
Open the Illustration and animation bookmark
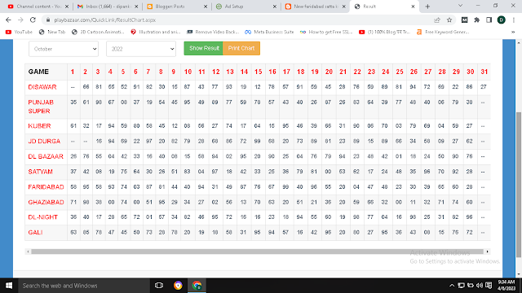coord(156,32)
